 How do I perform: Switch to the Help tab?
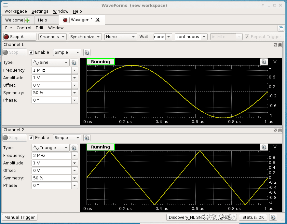[x=43, y=20]
